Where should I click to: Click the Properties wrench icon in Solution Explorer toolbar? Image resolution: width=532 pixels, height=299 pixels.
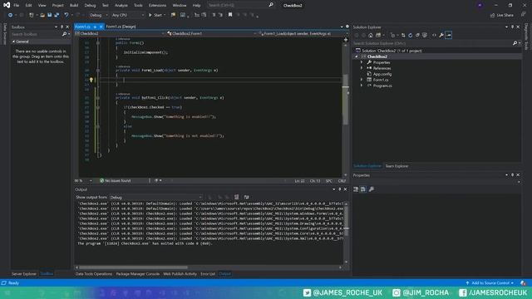[441, 35]
